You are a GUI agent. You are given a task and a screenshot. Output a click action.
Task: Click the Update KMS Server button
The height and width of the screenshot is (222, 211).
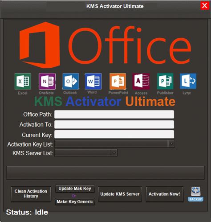[120, 194]
